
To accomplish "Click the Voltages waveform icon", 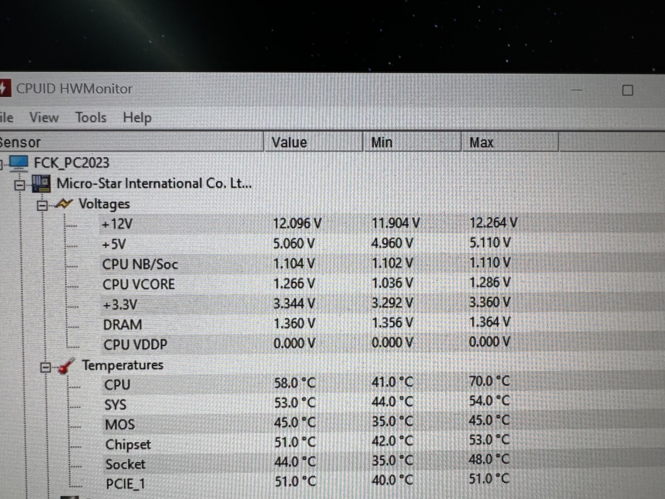I will [x=63, y=204].
